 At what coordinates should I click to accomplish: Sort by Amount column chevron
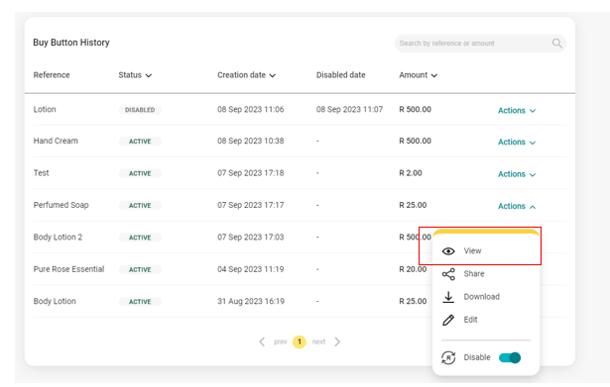coord(434,75)
